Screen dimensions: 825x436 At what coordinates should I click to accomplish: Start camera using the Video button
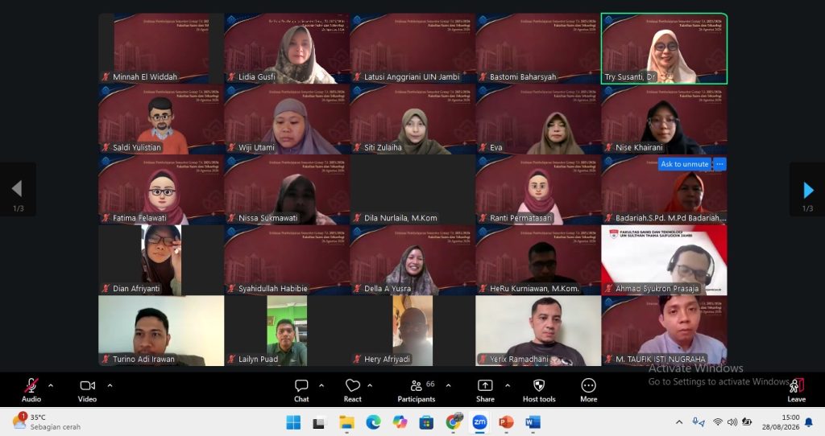tap(87, 390)
